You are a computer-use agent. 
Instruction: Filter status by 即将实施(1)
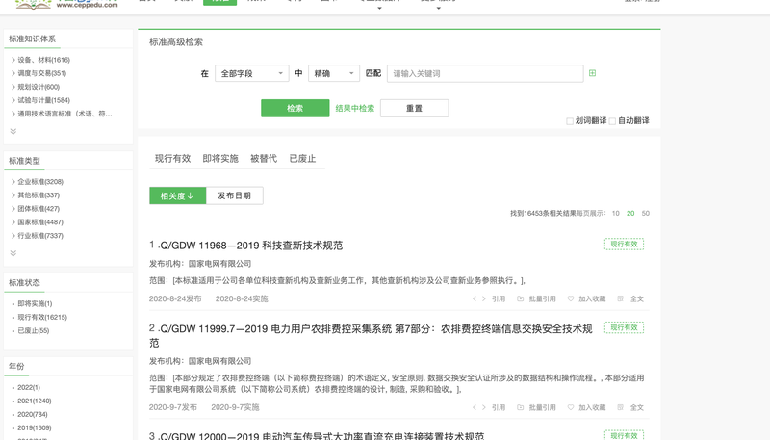[35, 303]
